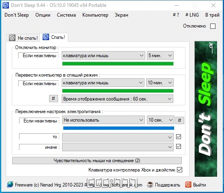This screenshot has height=193, width=224.
Task: Toggle the Отключено checkbox
Action: (213, 26)
